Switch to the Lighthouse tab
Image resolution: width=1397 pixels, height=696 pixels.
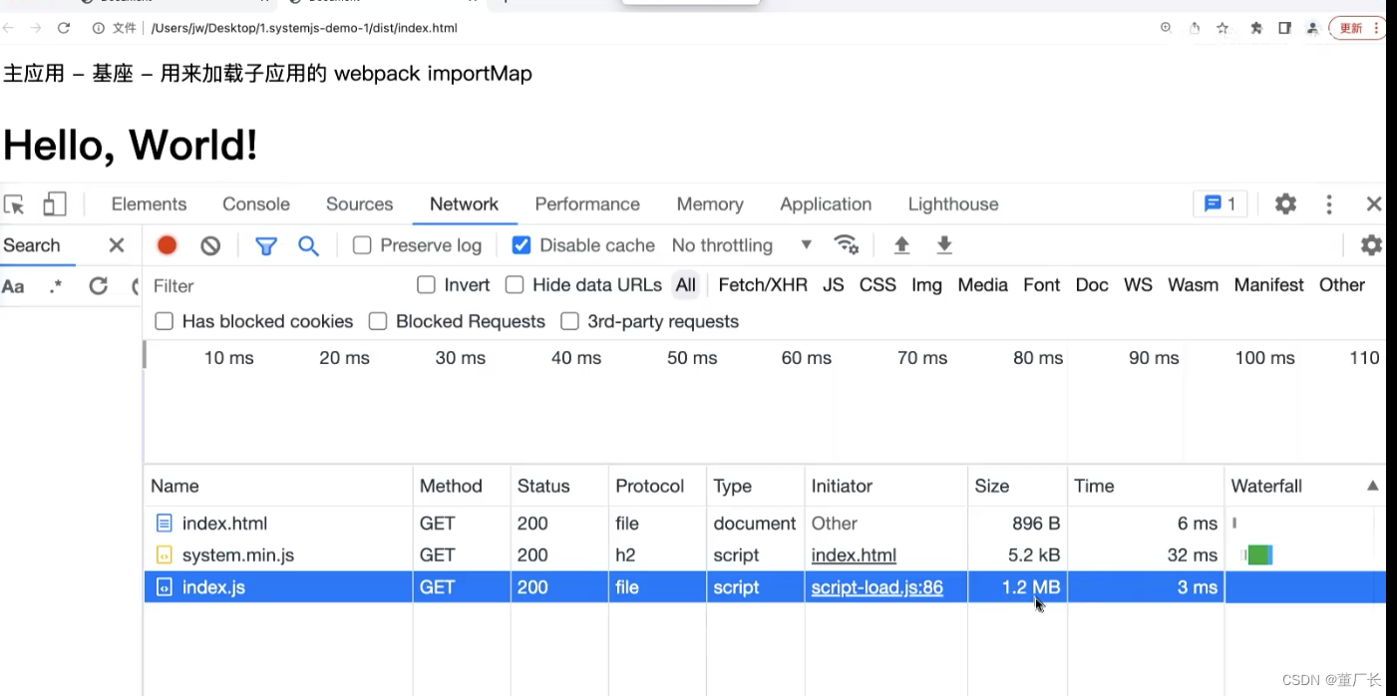pos(953,204)
